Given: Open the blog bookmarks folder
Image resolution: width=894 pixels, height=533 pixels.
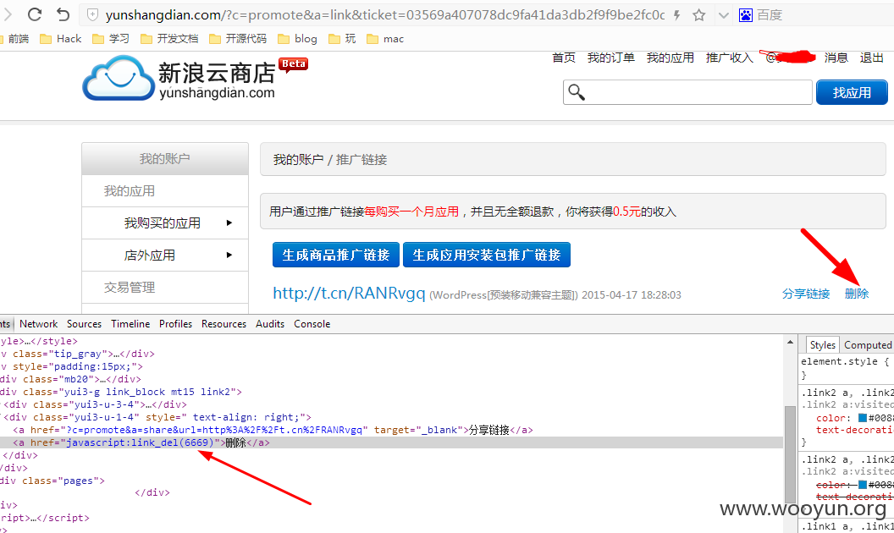Looking at the screenshot, I should coord(297,39).
